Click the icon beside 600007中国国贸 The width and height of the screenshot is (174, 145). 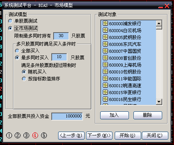[105, 51]
